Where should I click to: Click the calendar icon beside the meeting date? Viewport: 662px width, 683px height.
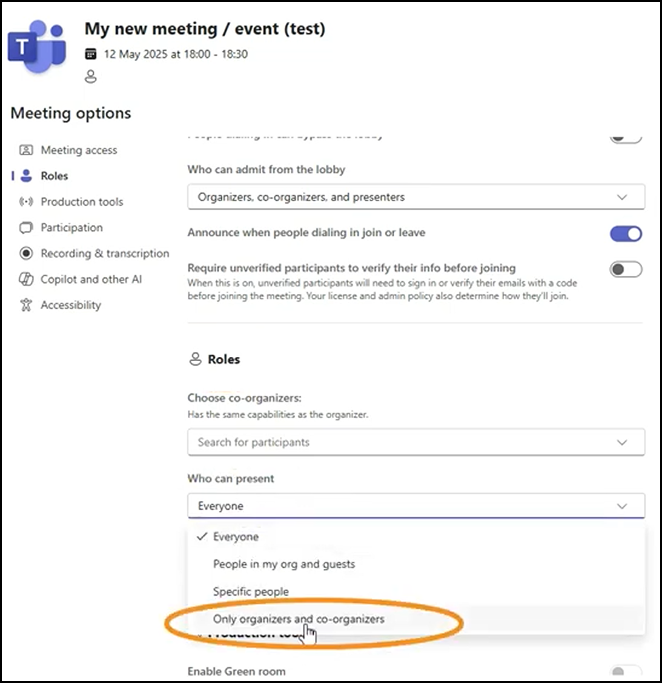coord(90,54)
